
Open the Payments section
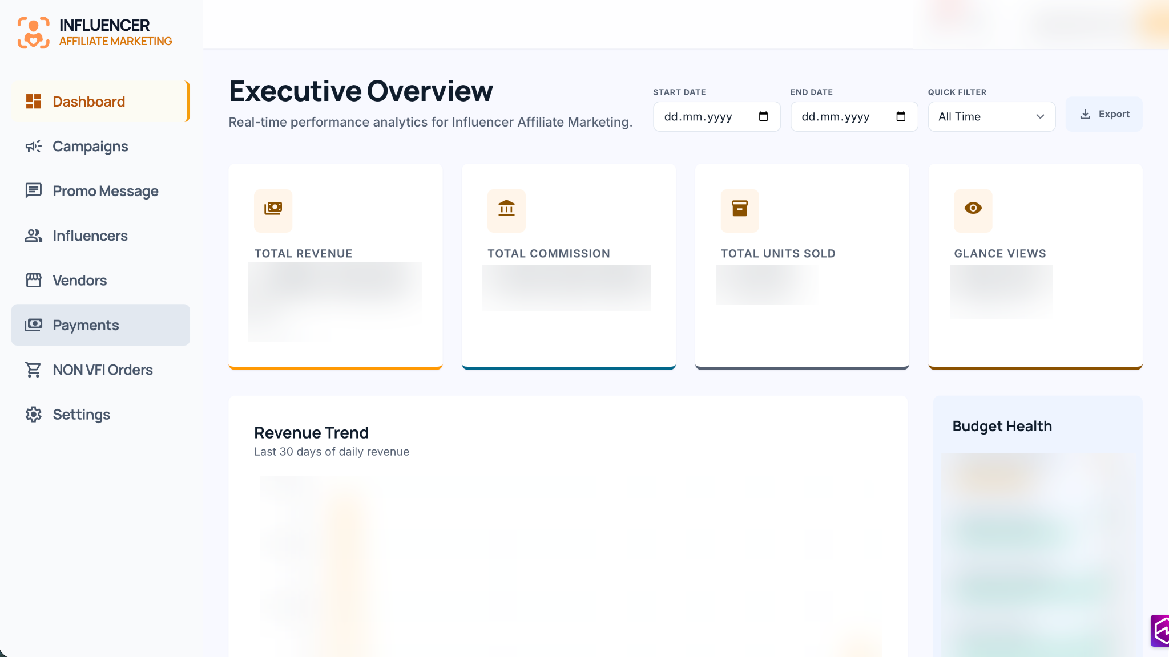(100, 325)
